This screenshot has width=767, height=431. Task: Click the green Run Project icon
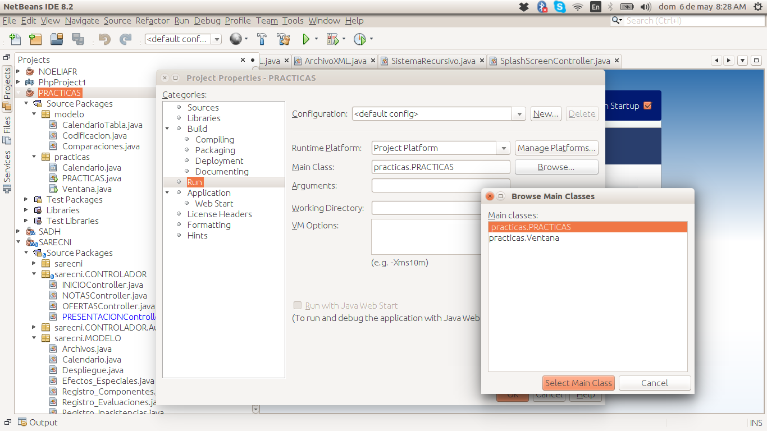[306, 39]
